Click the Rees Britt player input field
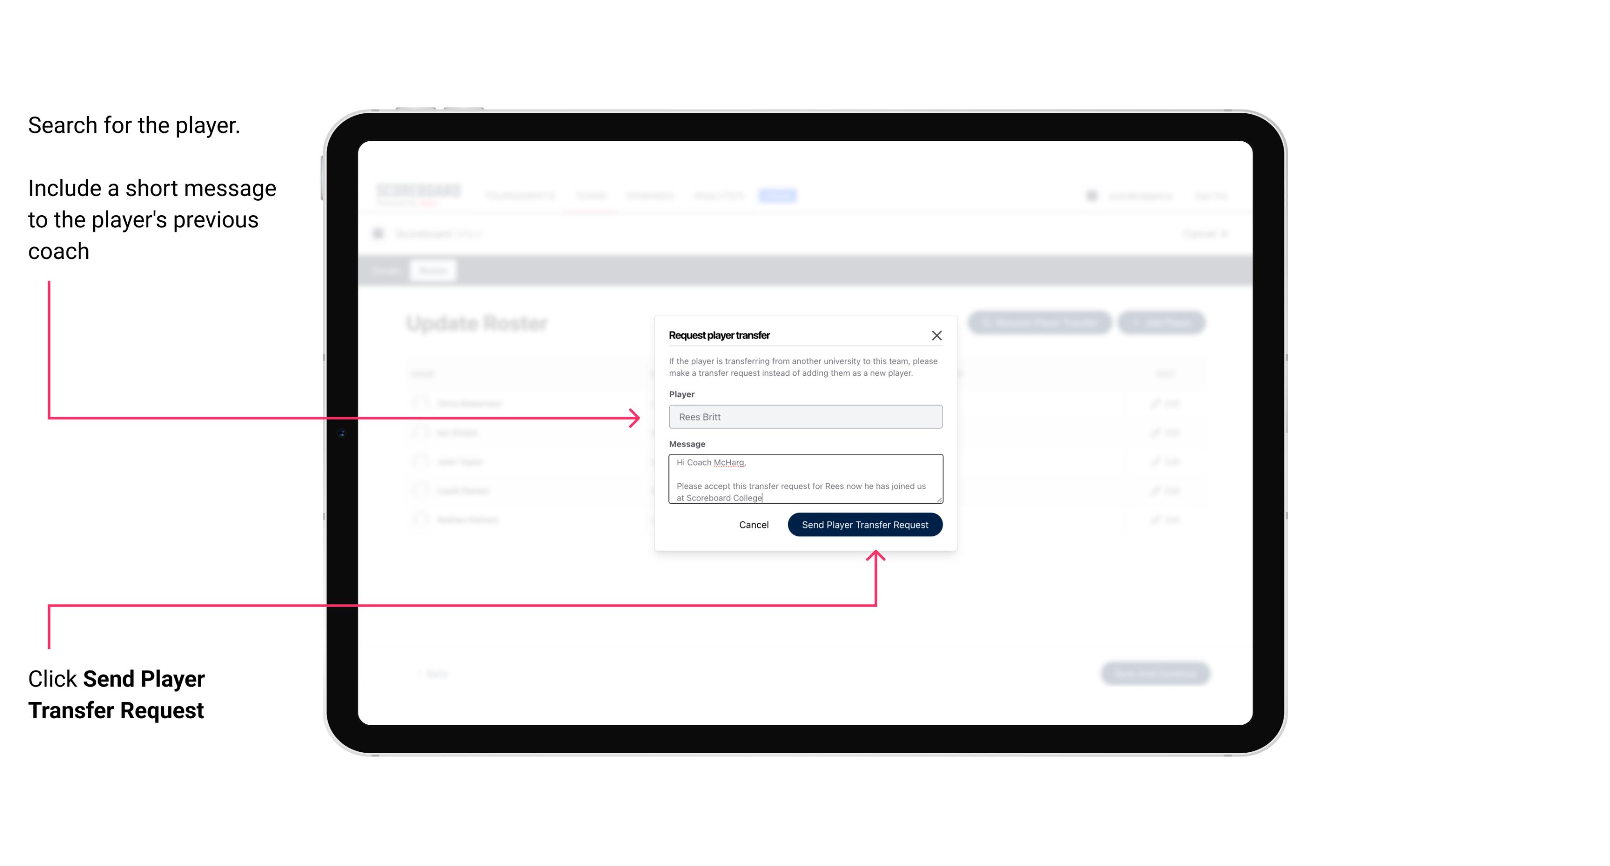Viewport: 1610px width, 866px height. (804, 417)
